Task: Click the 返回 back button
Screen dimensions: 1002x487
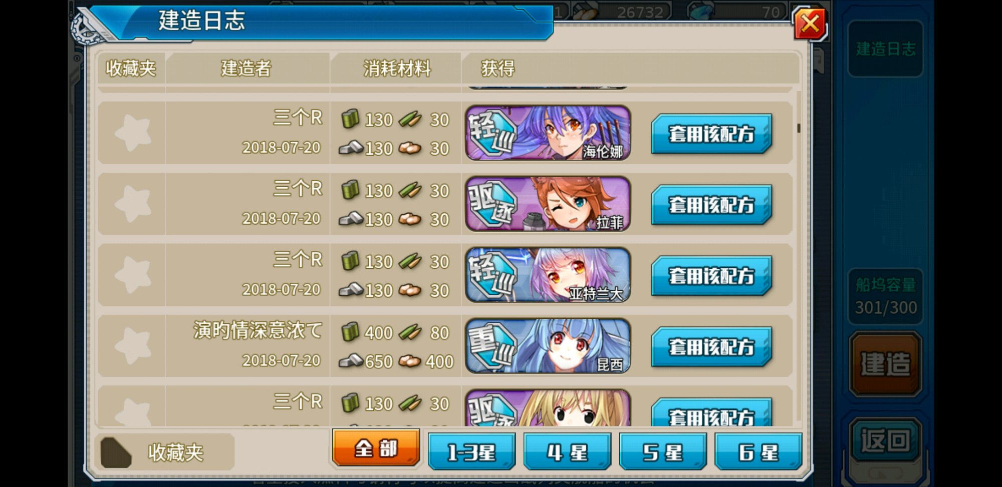Action: (x=885, y=440)
